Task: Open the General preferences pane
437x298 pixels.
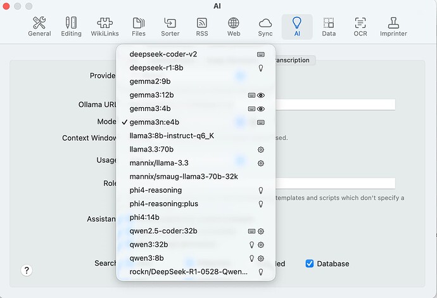Action: [39, 27]
